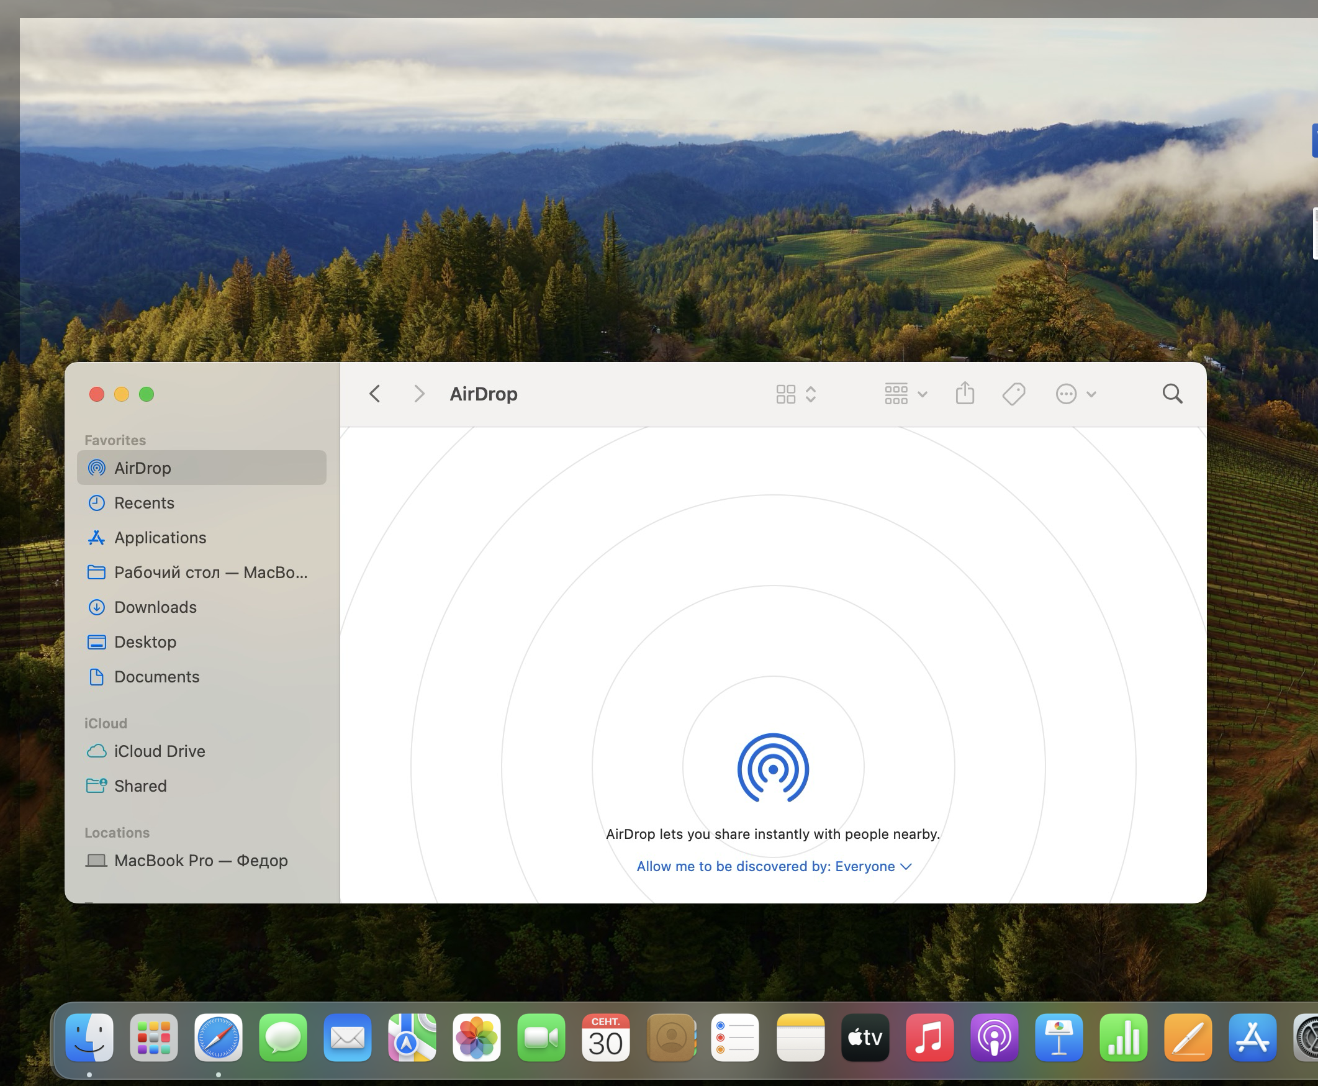Image resolution: width=1318 pixels, height=1086 pixels.
Task: Launch Safari from the Dock
Action: 219,1038
